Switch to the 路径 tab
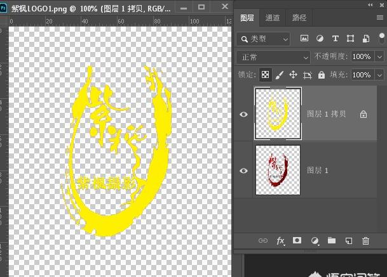The height and width of the screenshot is (277, 387). pyautogui.click(x=298, y=18)
